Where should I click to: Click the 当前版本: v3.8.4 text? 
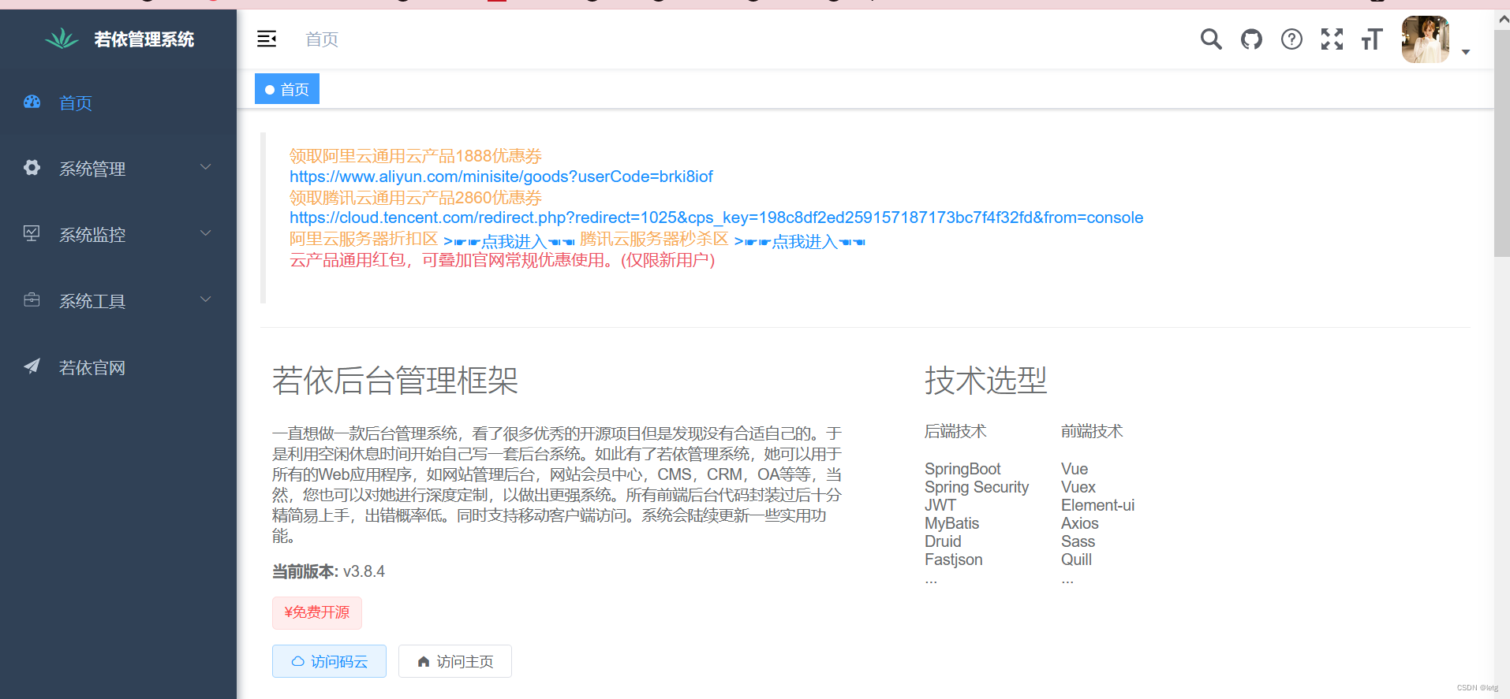[329, 571]
